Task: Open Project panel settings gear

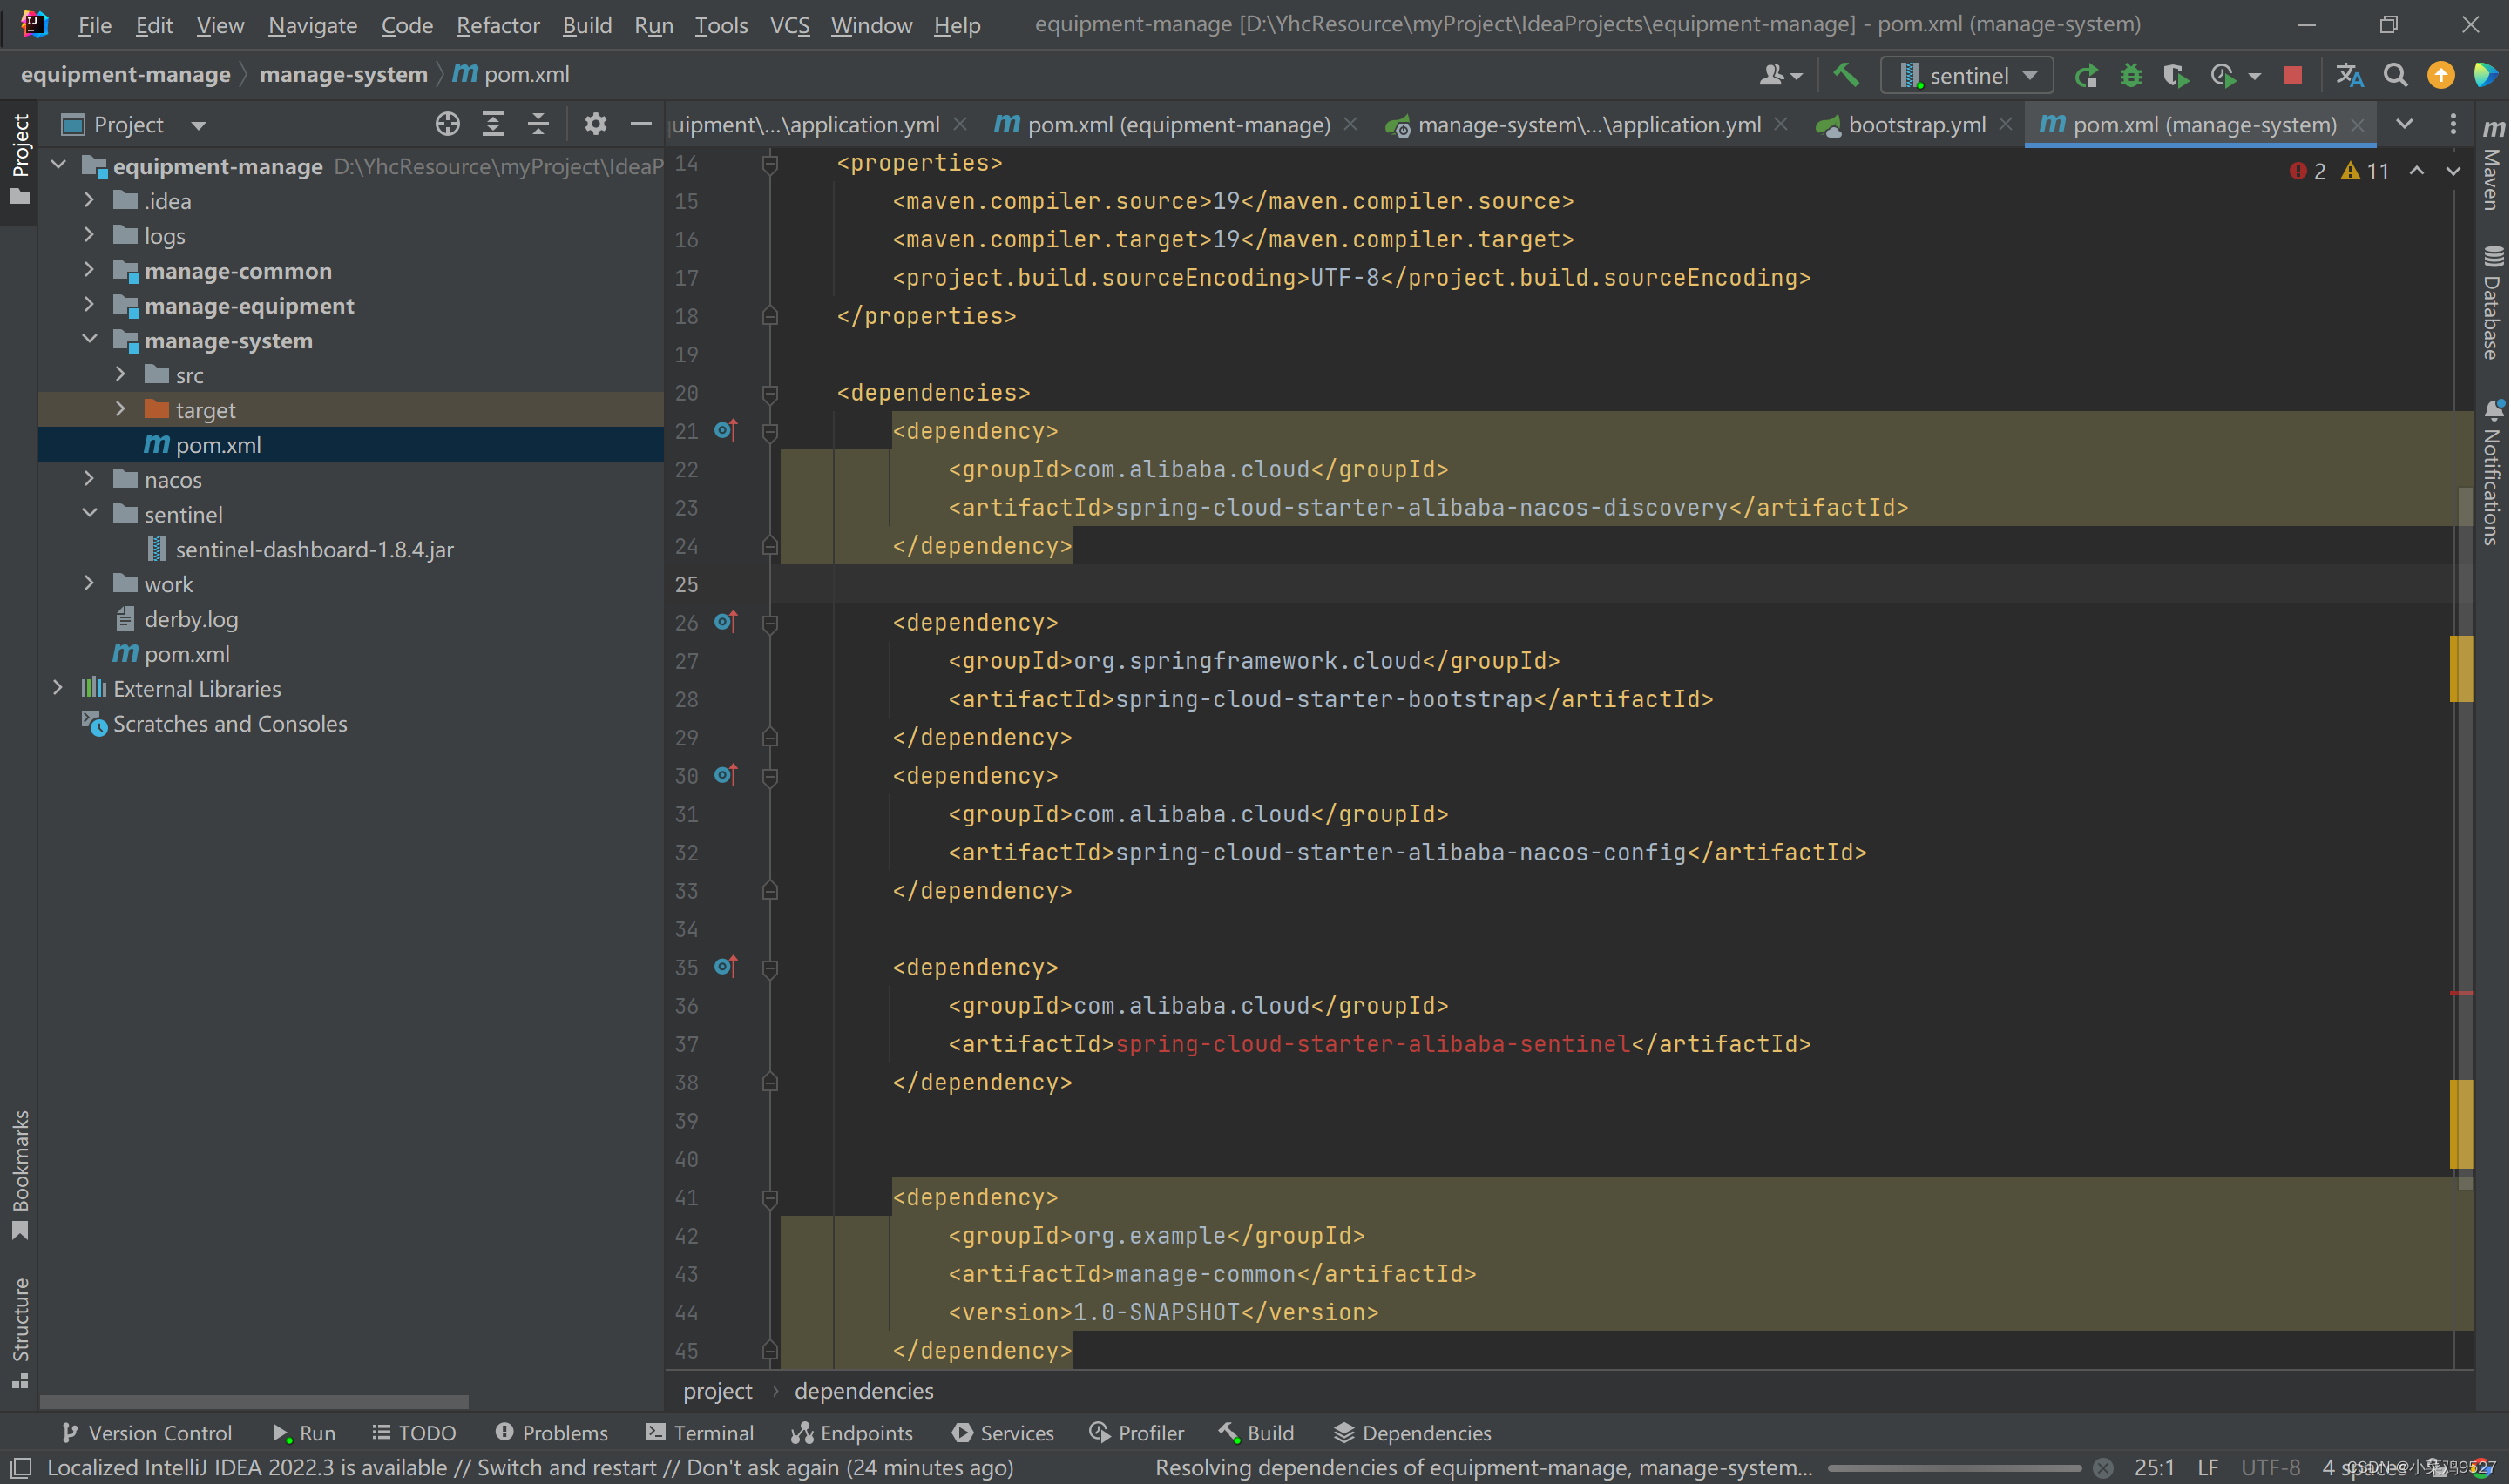Action: [x=596, y=124]
